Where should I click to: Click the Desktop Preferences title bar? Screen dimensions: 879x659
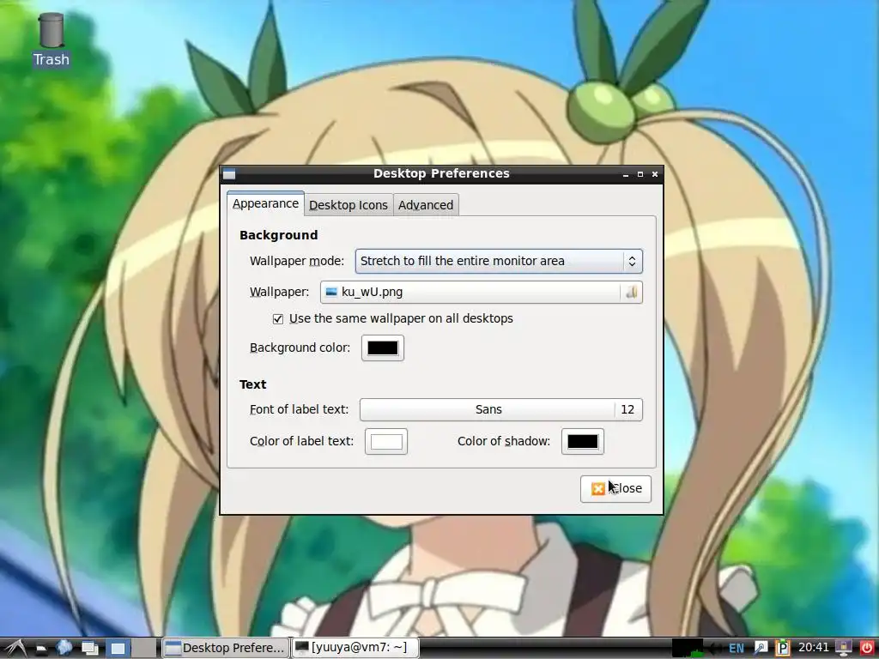click(441, 173)
